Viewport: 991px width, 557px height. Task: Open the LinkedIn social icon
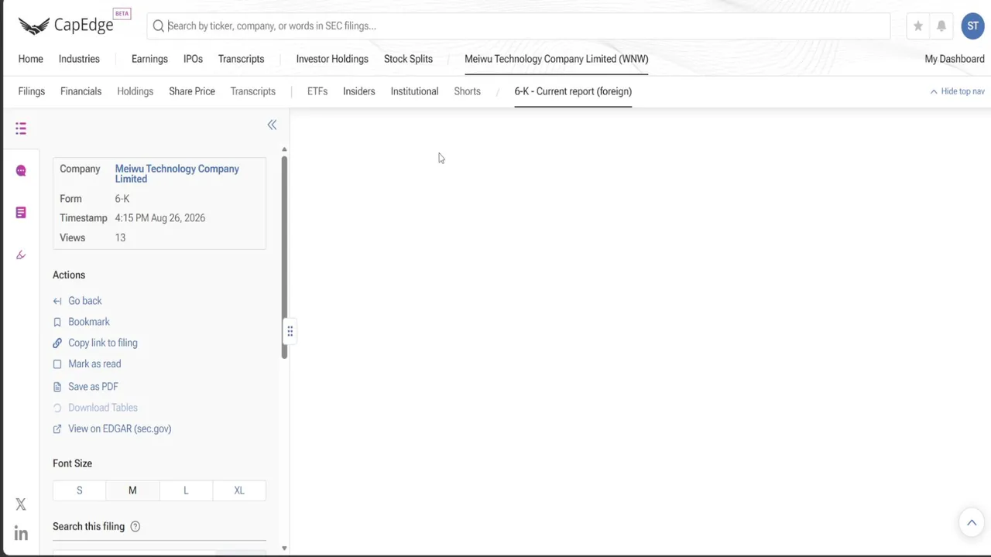click(x=21, y=534)
